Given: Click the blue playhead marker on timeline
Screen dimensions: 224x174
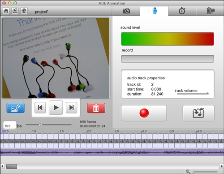Looking at the screenshot, I should (3, 131).
